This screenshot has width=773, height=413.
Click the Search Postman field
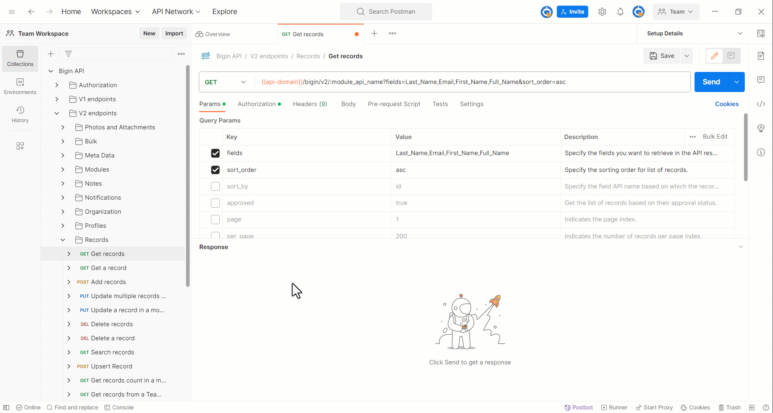(x=386, y=12)
